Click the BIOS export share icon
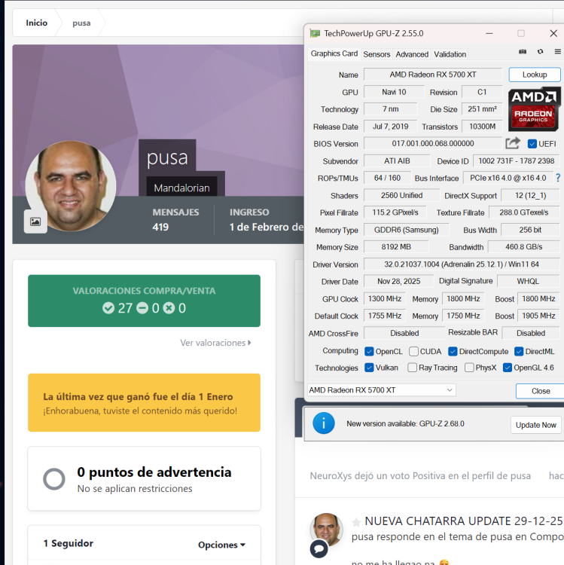The width and height of the screenshot is (564, 565). pos(513,143)
